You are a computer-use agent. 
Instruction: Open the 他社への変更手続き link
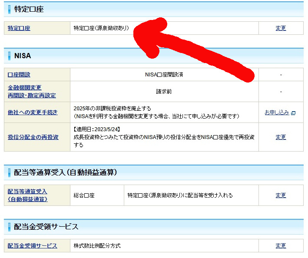pyautogui.click(x=33, y=112)
